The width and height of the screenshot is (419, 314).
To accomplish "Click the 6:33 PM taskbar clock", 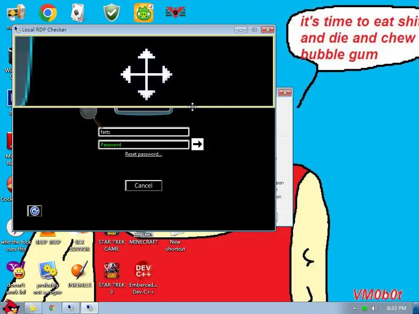I will tap(396, 308).
